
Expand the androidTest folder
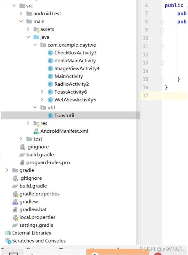(x=21, y=13)
